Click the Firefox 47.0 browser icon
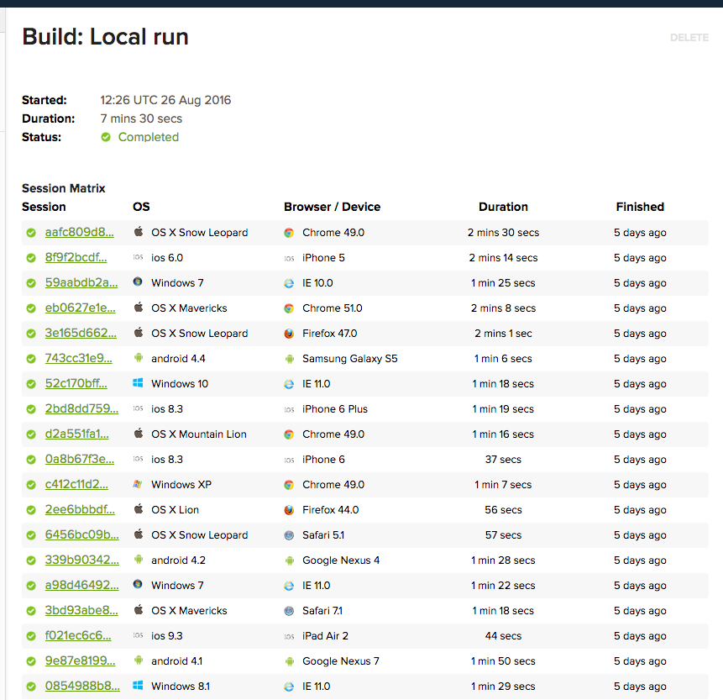723x700 pixels. click(289, 334)
